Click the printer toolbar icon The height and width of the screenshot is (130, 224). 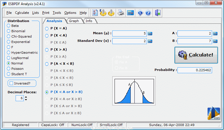(x=121, y=13)
